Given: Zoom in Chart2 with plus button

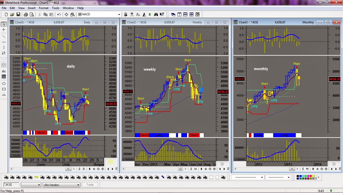Looking at the screenshot, I should tap(214, 169).
